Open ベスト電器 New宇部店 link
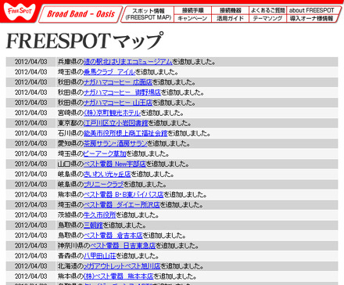Screen dimensions: 344x285 pyautogui.click(x=114, y=164)
